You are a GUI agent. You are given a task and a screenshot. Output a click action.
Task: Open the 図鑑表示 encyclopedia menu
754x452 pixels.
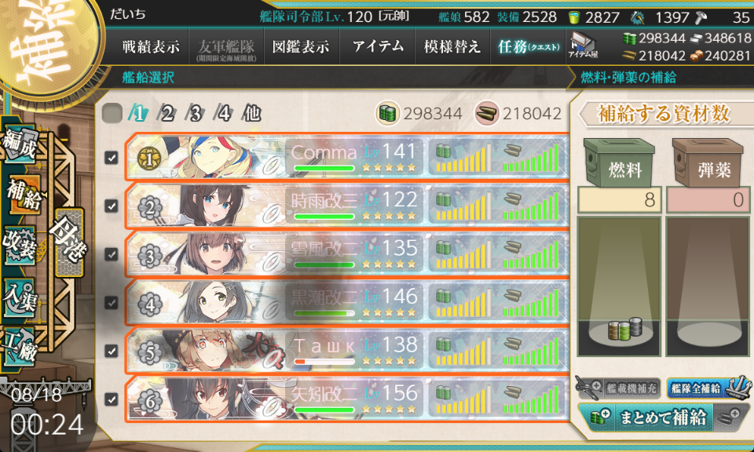pyautogui.click(x=301, y=46)
